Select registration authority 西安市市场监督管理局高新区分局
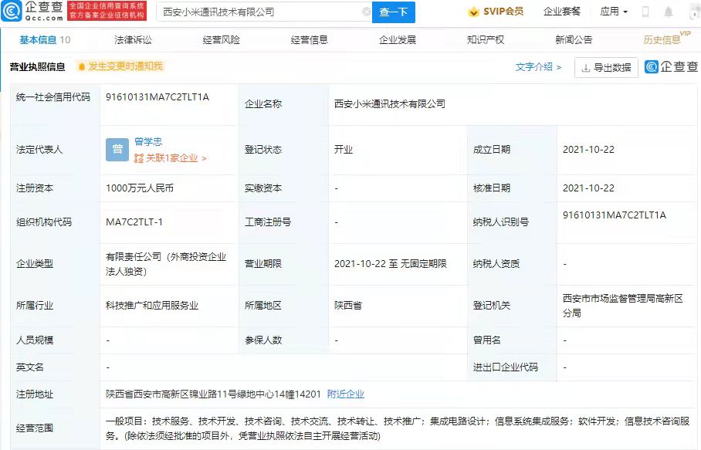Screen dimensions: 701x450 tap(623, 306)
